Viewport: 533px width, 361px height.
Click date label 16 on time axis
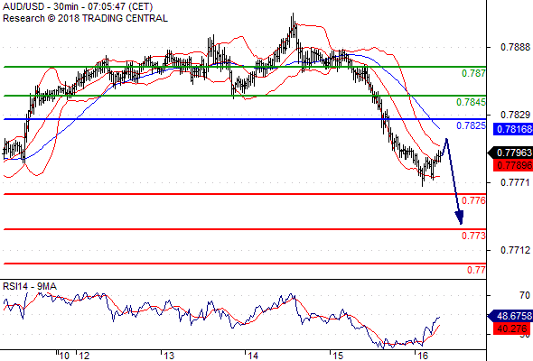[x=422, y=356]
